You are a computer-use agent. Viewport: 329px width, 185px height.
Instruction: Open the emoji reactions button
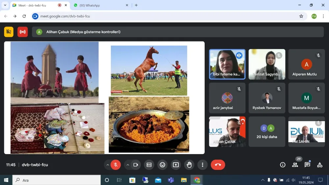tap(162, 165)
